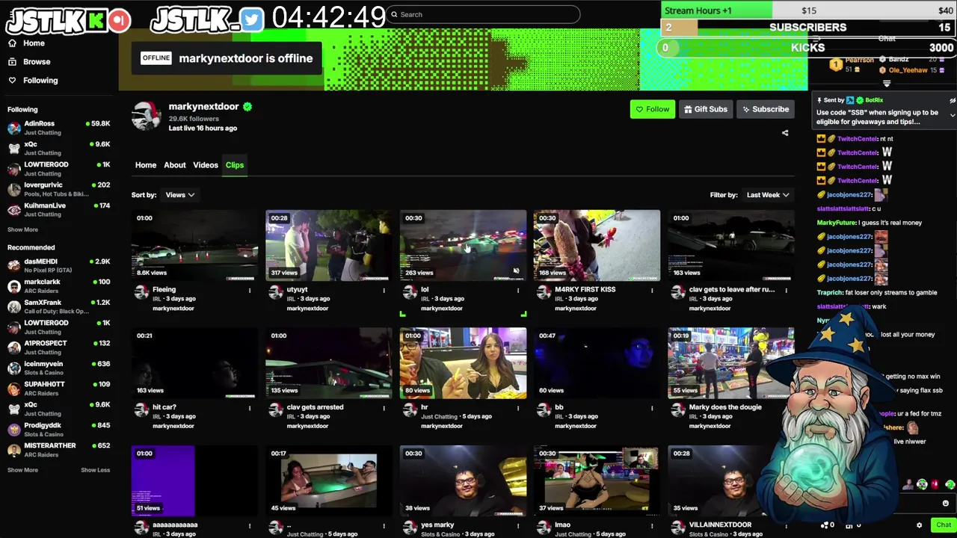
Task: Click the SUBSCRIBERS goal progress bar
Action: coord(809,28)
